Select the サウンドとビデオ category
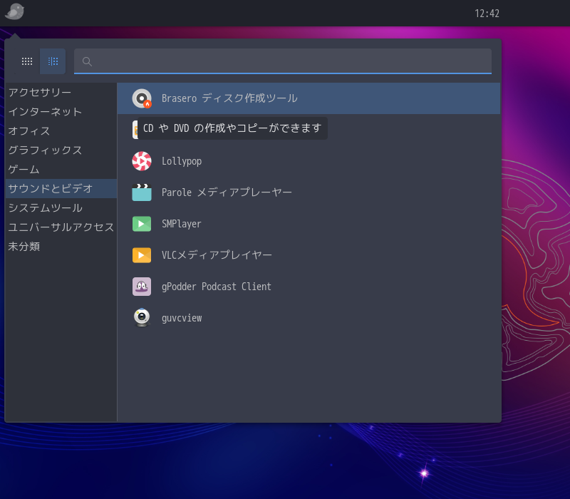This screenshot has height=499, width=570. (61, 188)
